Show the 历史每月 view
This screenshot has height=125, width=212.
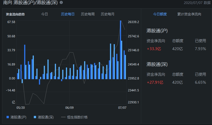coord(107,14)
